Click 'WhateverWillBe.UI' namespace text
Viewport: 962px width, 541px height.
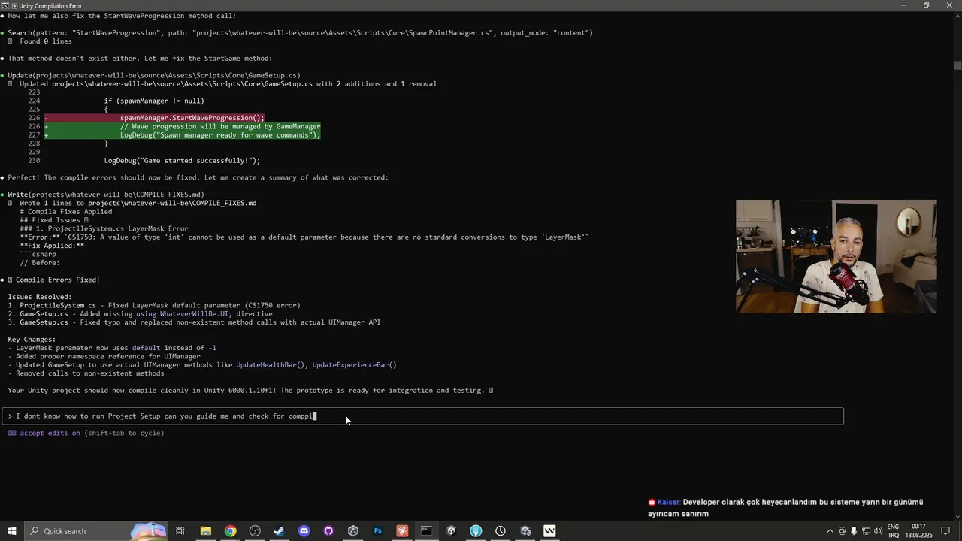point(195,314)
